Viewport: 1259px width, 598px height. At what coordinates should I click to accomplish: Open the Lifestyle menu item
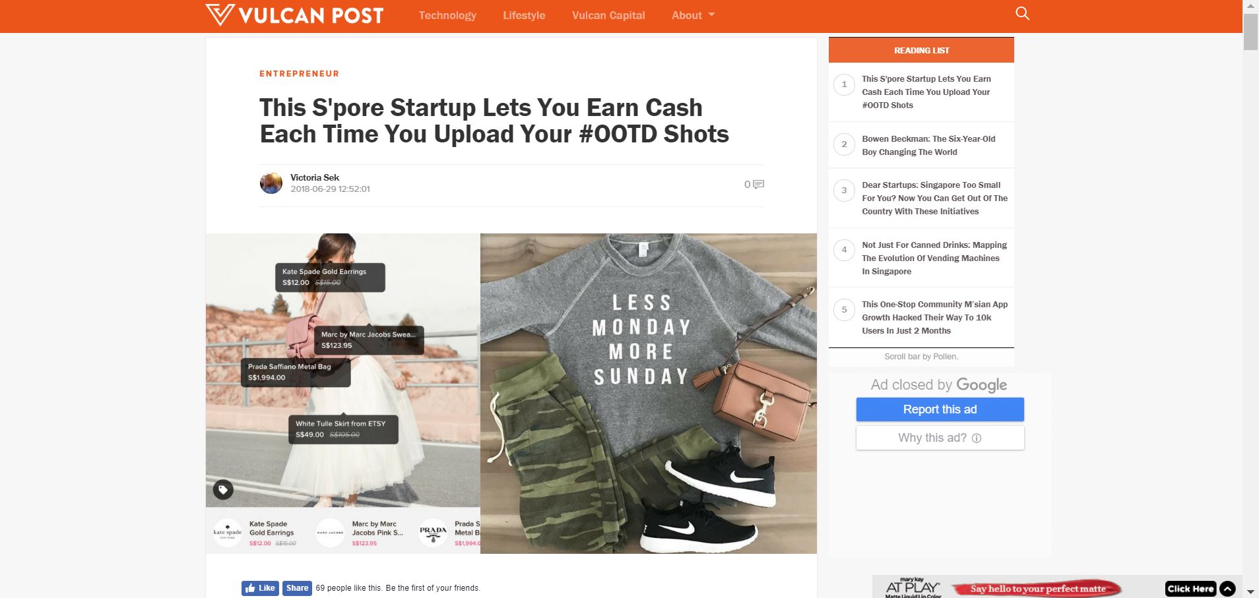pos(524,15)
